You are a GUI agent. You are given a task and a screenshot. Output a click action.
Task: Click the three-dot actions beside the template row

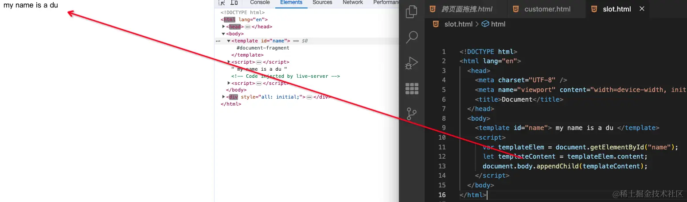(x=218, y=41)
